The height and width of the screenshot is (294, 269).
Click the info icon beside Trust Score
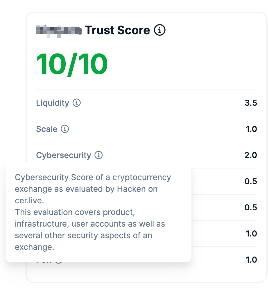click(159, 30)
